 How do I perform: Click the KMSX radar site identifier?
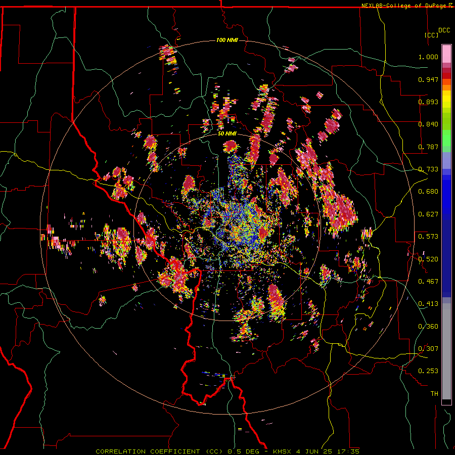(283, 451)
